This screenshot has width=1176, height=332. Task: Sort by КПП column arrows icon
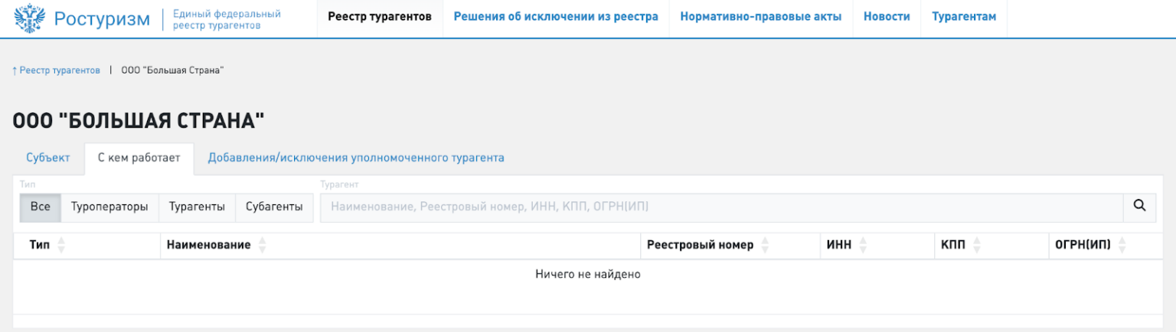(977, 246)
